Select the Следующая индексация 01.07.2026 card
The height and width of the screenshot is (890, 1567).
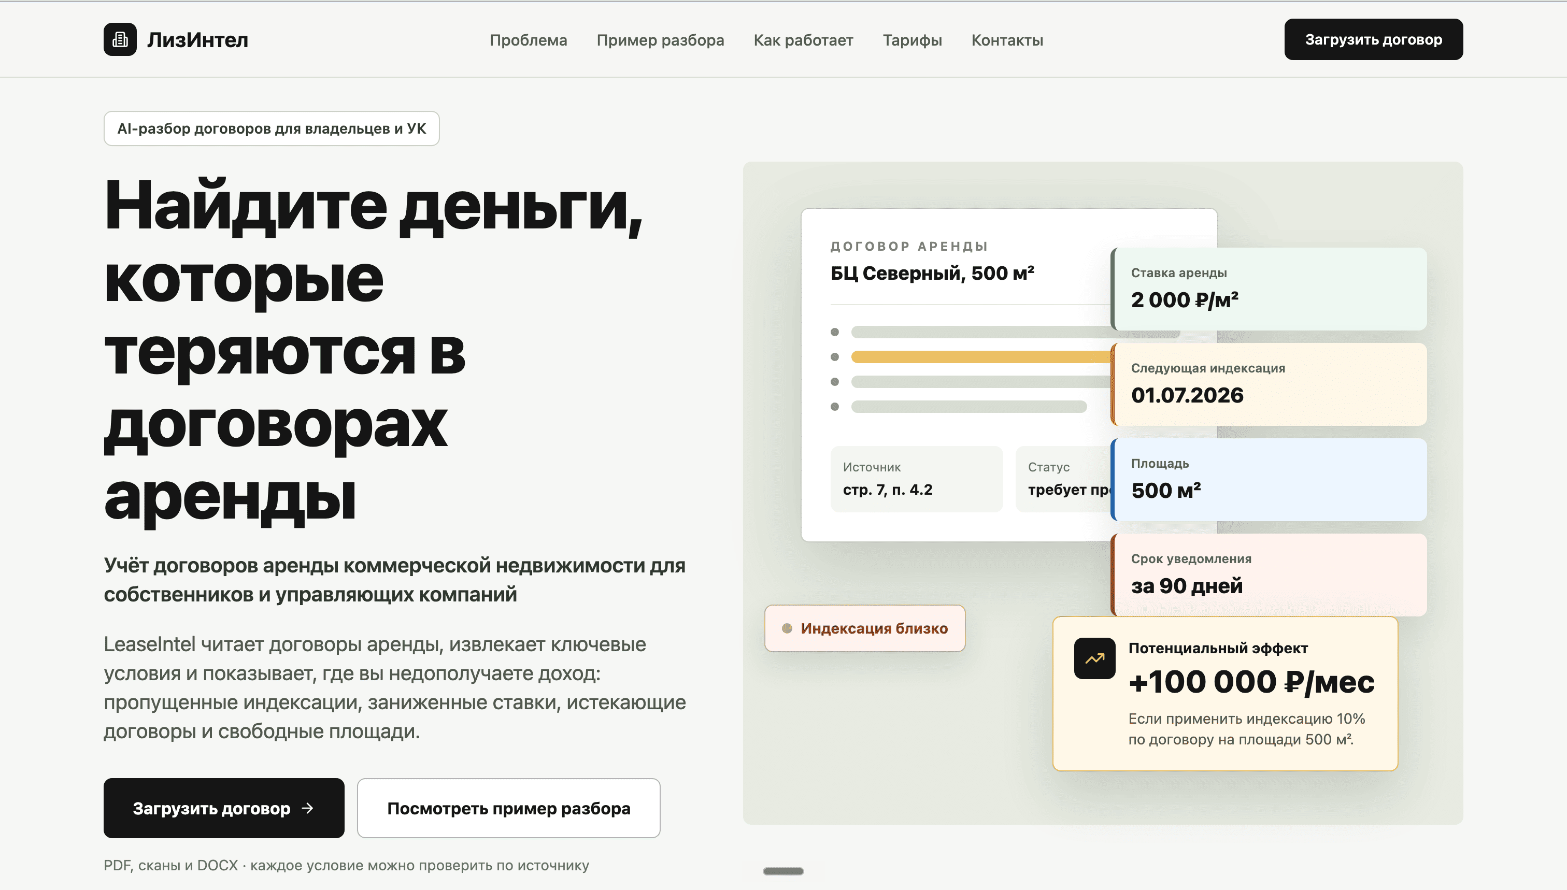coord(1269,384)
